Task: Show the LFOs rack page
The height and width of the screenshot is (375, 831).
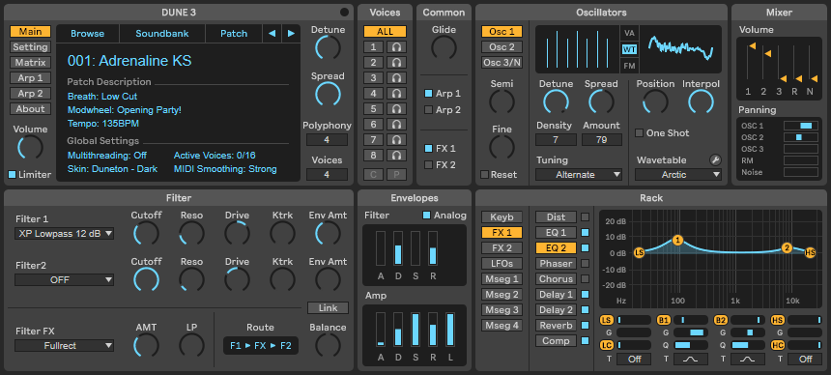Action: tap(501, 264)
